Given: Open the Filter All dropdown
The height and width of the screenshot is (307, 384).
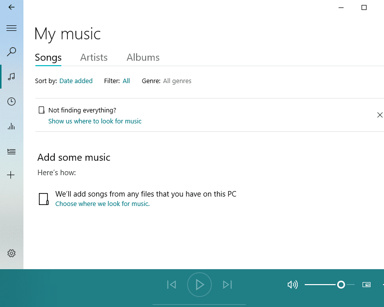Looking at the screenshot, I should pyautogui.click(x=126, y=81).
